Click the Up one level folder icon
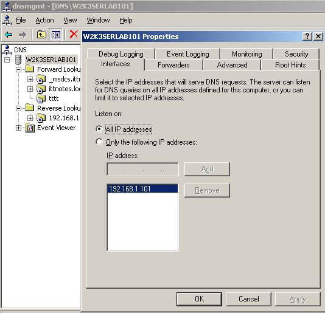Image resolution: width=325 pixels, height=313 pixels. coord(41,35)
